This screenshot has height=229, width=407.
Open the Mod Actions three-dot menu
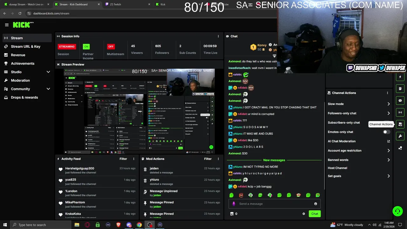coord(218,159)
